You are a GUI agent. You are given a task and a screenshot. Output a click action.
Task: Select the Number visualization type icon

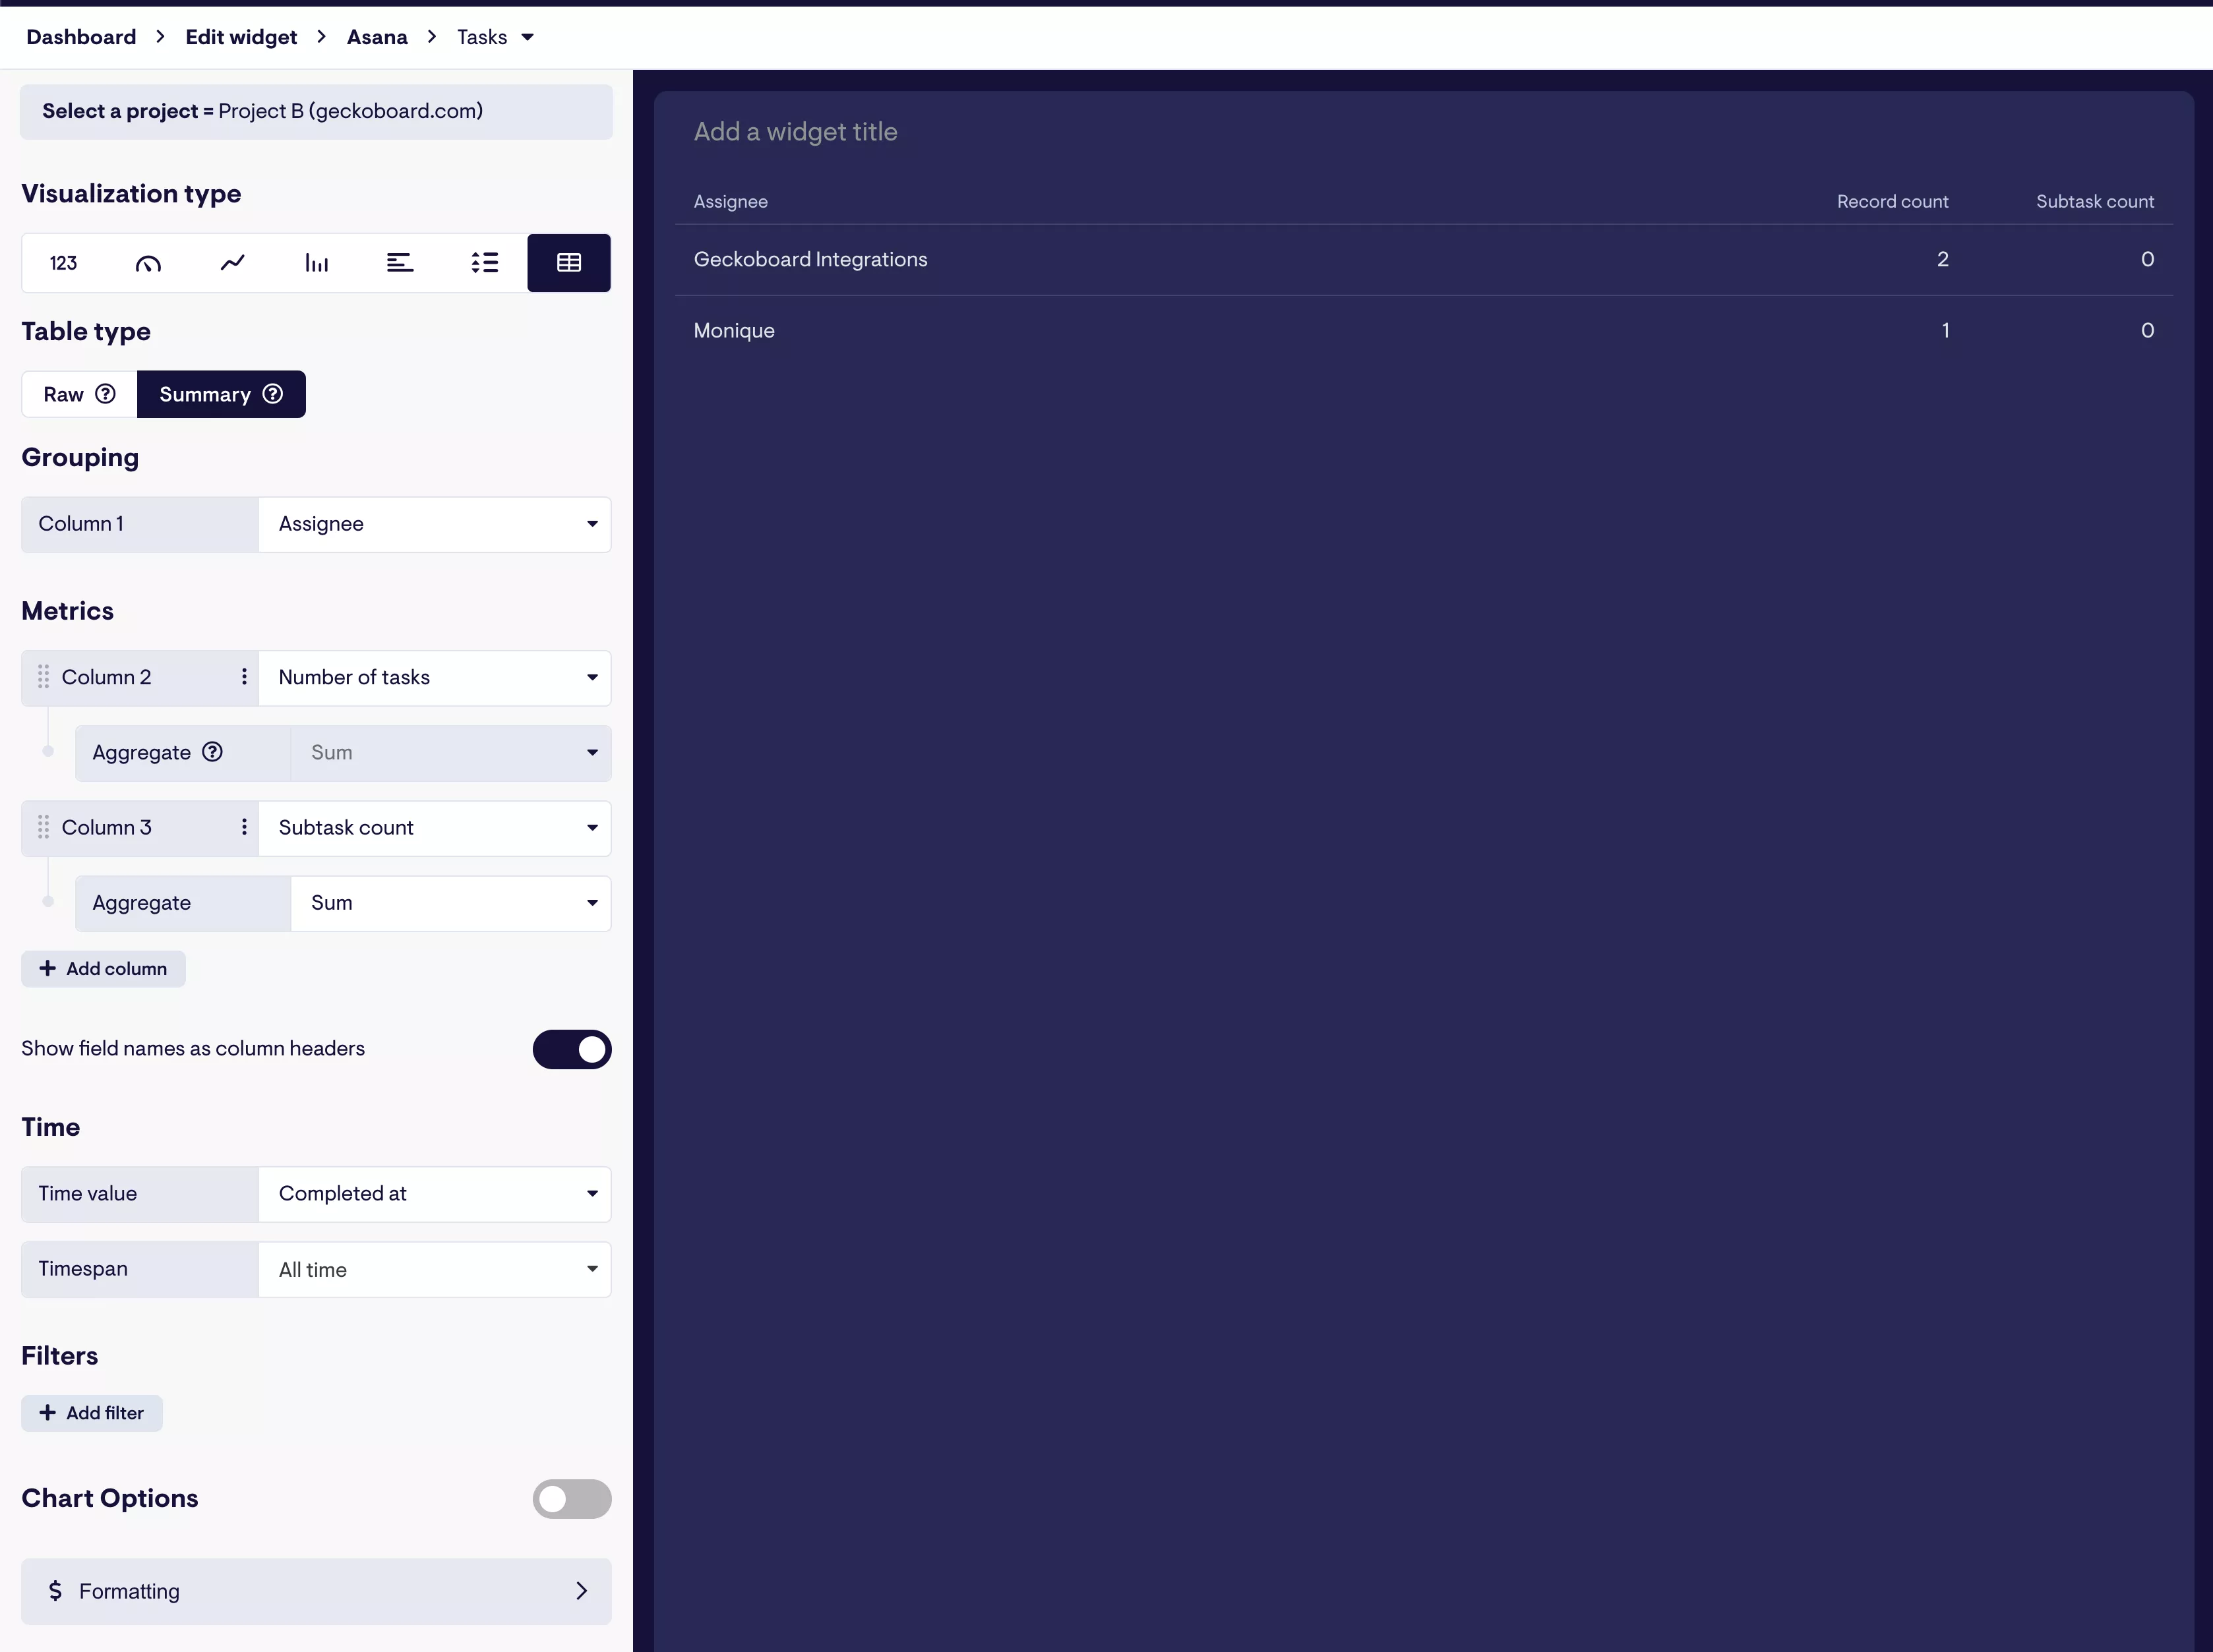pyautogui.click(x=63, y=263)
